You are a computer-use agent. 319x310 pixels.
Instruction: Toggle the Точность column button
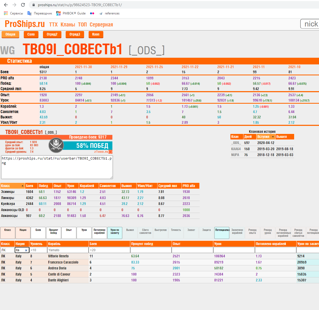click(x=176, y=233)
